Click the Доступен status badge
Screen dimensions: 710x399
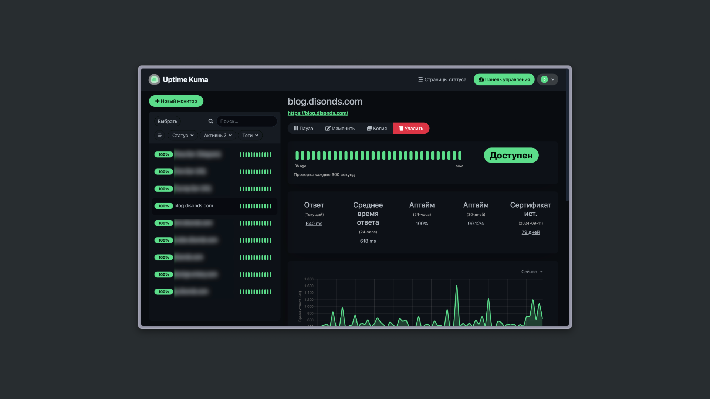[x=511, y=155]
